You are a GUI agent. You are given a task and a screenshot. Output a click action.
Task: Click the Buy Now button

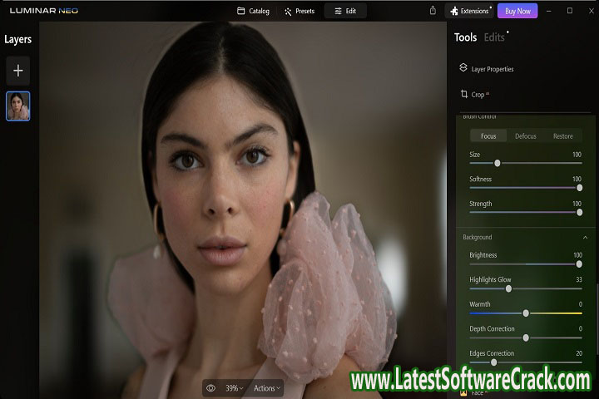pos(517,11)
